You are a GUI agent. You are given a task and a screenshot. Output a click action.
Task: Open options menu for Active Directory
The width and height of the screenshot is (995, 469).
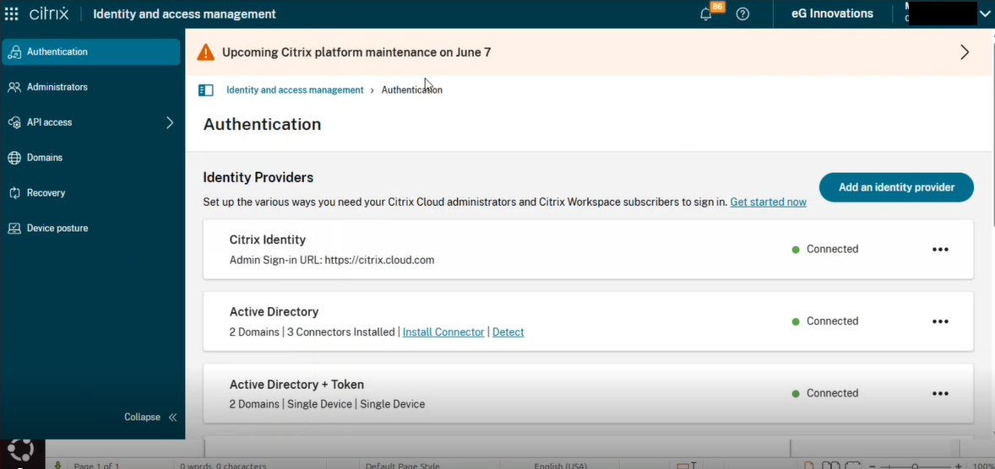(x=940, y=321)
